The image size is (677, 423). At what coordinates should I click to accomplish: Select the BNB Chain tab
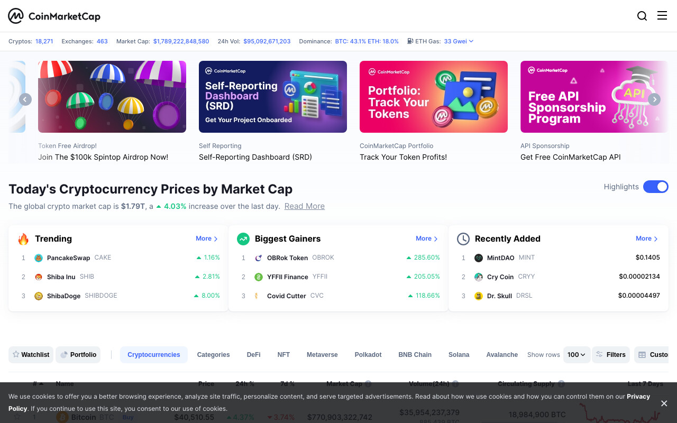[x=415, y=355]
